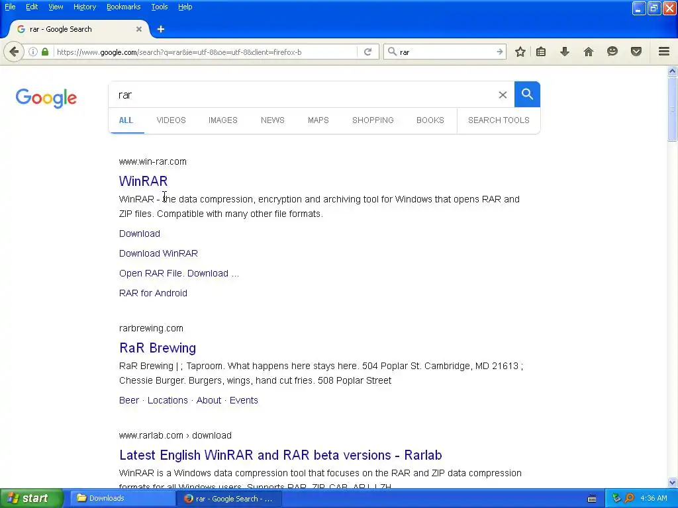Switch to NEWS results
Image resolution: width=678 pixels, height=508 pixels.
click(x=272, y=120)
